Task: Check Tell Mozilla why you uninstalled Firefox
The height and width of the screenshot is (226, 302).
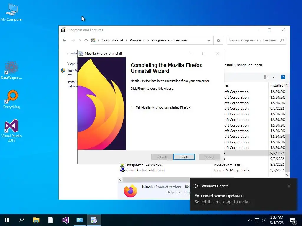Action: (x=132, y=107)
